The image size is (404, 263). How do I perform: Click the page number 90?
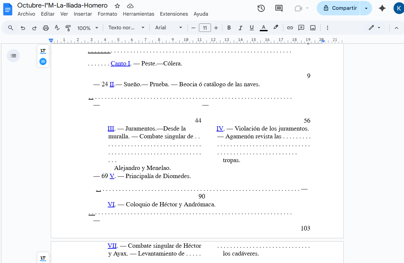[202, 197]
